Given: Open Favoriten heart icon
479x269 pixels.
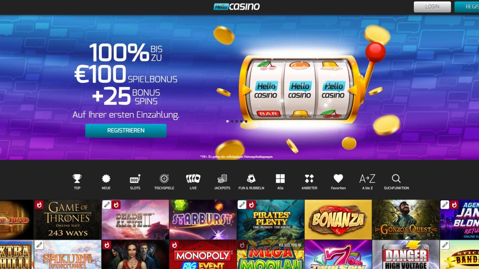Looking at the screenshot, I should pos(338,179).
